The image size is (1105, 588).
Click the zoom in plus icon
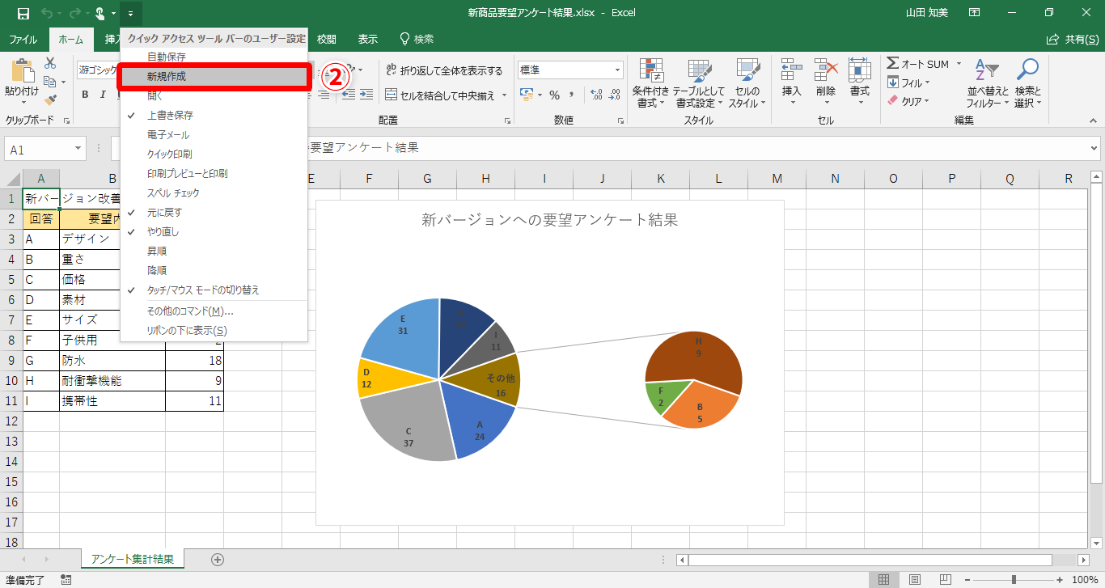point(1061,580)
